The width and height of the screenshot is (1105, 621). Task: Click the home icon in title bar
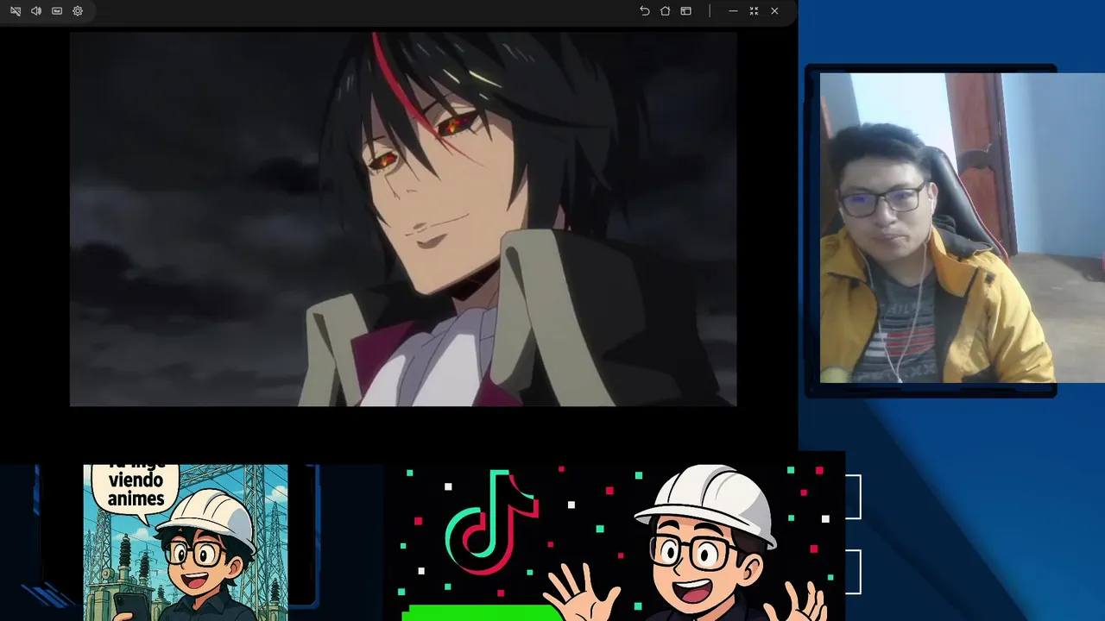click(x=665, y=11)
